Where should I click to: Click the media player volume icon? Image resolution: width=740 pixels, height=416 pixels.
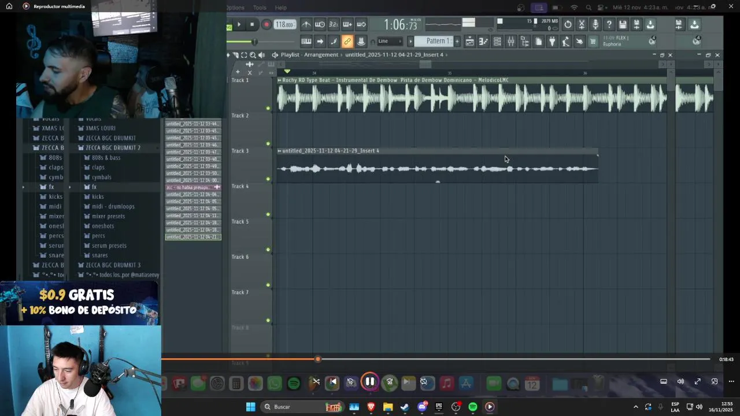point(680,381)
